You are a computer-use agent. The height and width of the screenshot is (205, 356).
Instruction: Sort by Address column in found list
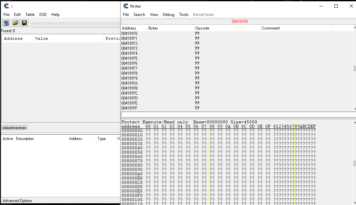point(17,38)
